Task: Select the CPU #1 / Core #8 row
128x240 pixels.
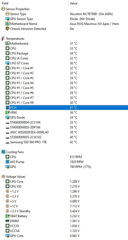Action: tap(64, 102)
